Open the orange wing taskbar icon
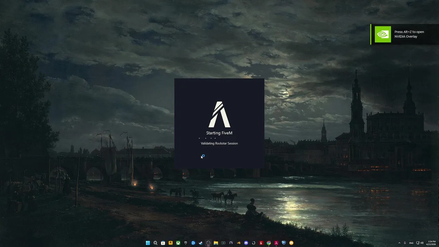Image resolution: width=439 pixels, height=247 pixels. [238, 243]
